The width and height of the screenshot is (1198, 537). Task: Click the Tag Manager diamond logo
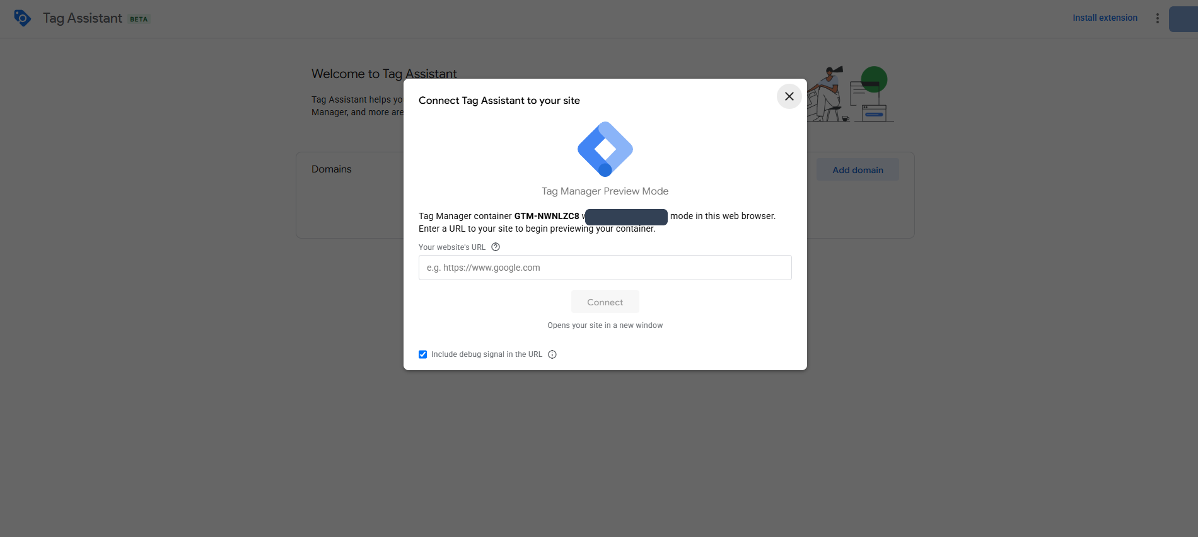(x=605, y=149)
